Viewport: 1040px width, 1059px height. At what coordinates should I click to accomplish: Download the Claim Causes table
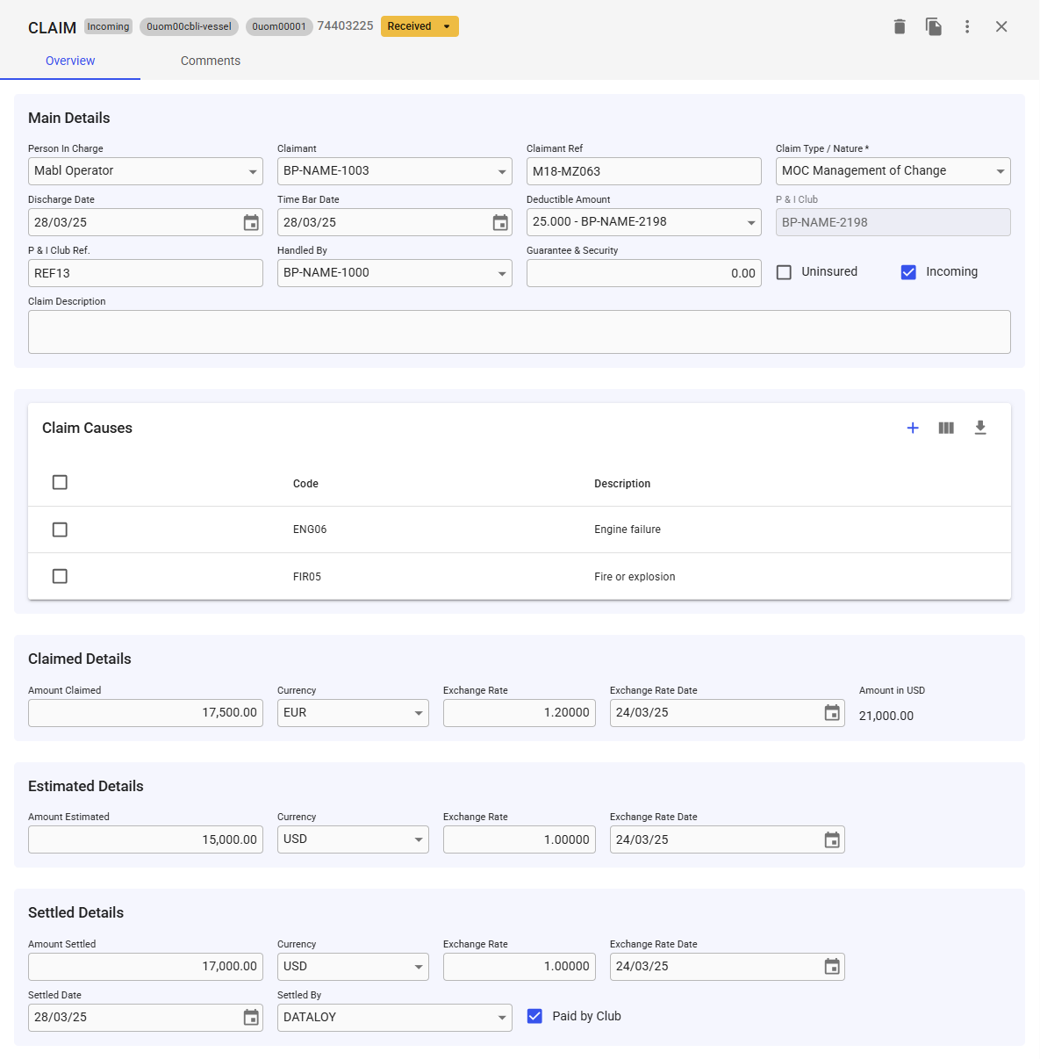(980, 428)
